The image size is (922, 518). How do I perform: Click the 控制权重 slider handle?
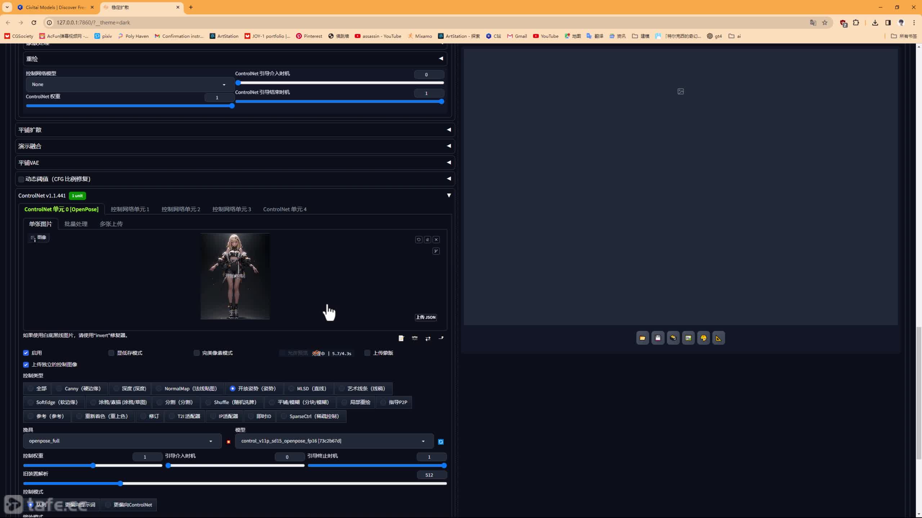93,465
